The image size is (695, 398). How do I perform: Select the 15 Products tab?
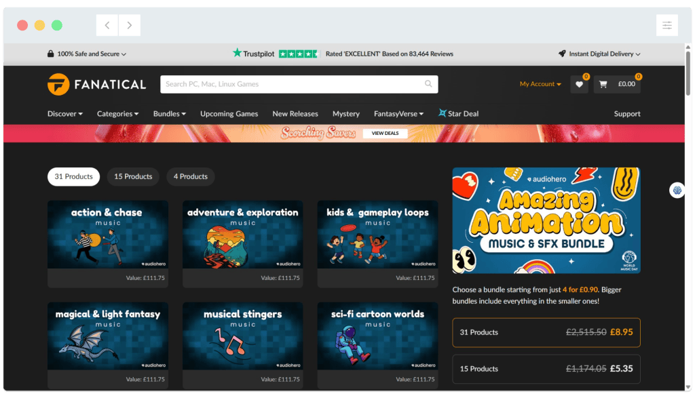pyautogui.click(x=133, y=177)
